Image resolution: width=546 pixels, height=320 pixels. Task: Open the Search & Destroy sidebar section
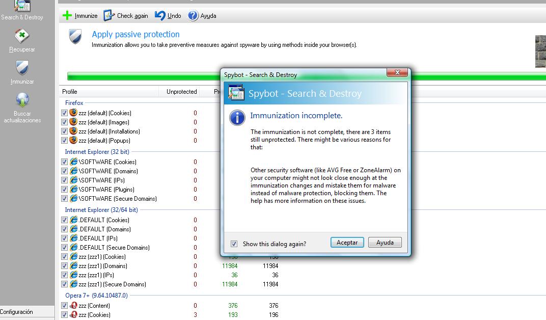pyautogui.click(x=22, y=11)
